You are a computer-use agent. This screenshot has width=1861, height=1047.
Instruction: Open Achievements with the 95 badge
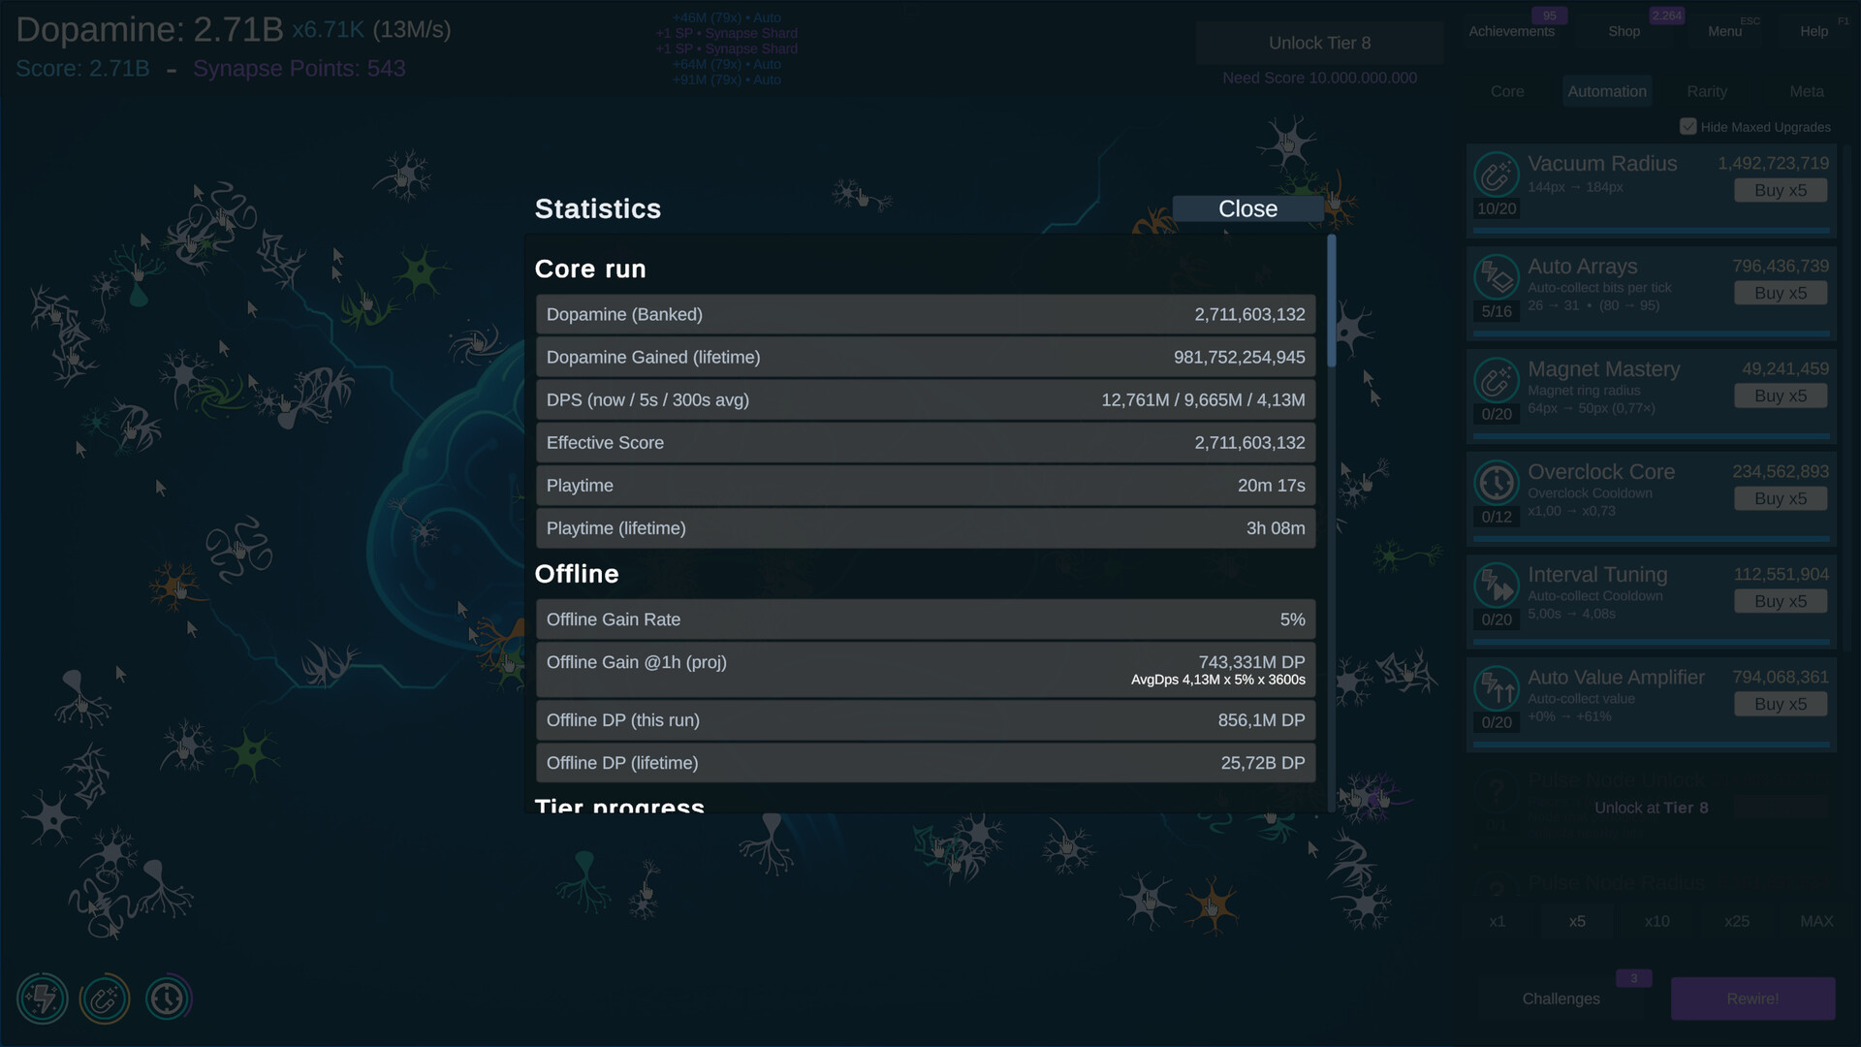1510,31
